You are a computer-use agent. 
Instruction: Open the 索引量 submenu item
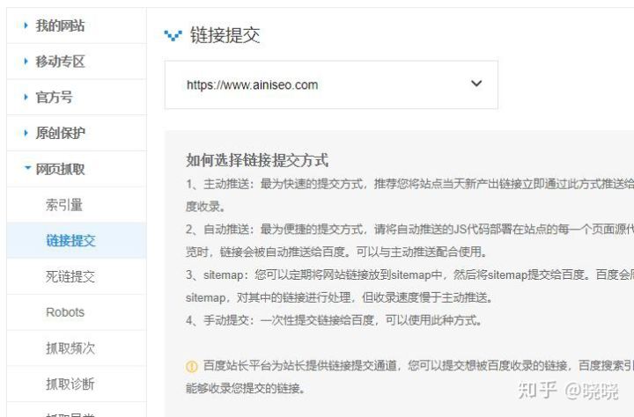point(77,204)
